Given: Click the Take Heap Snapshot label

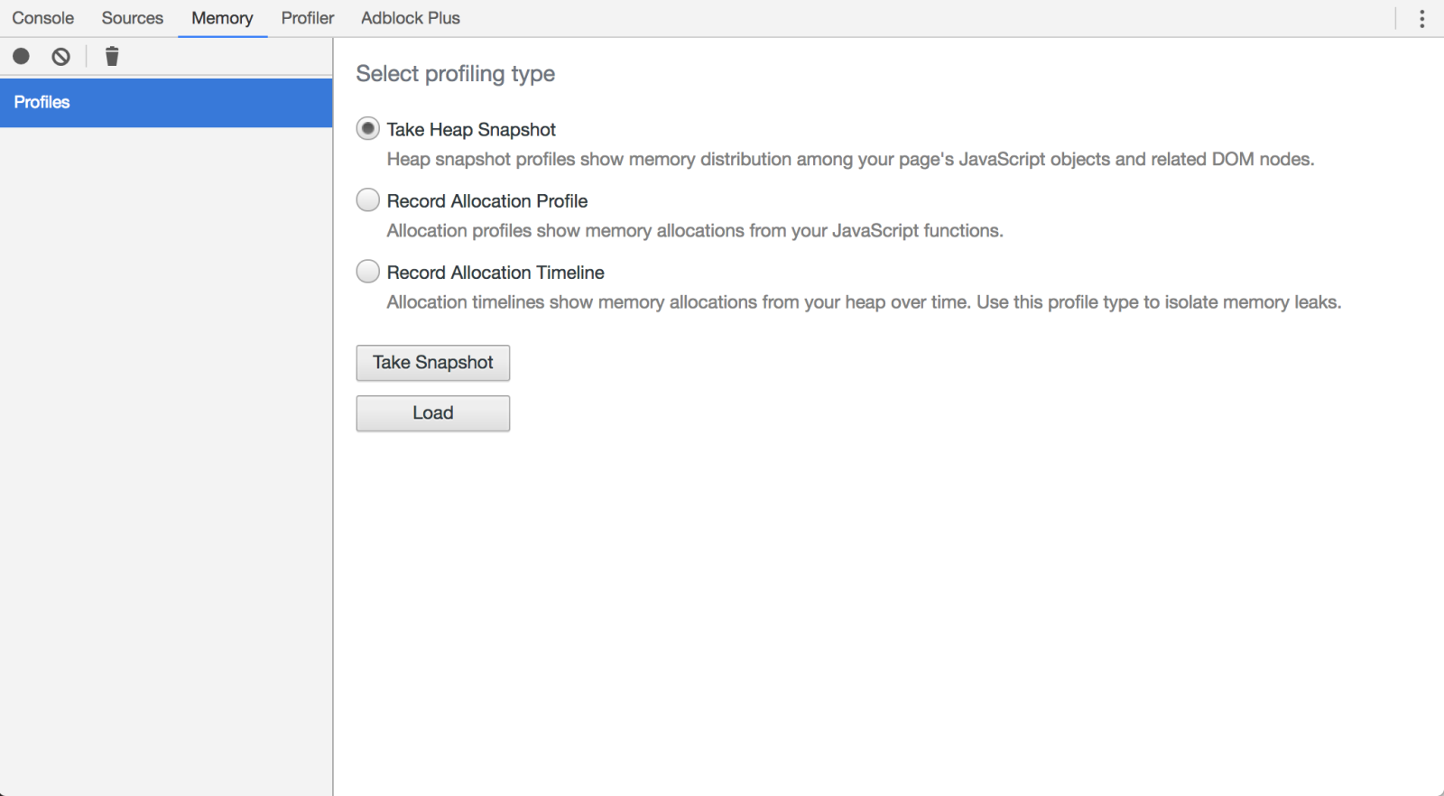Looking at the screenshot, I should 471,129.
